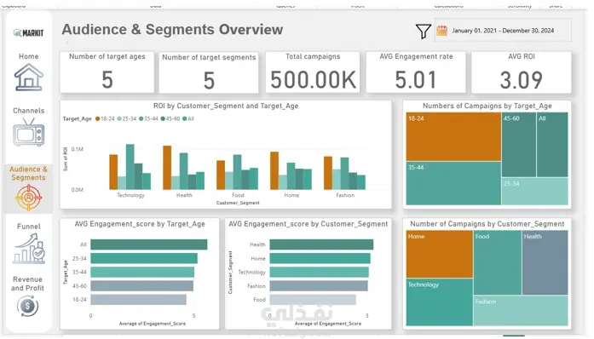The width and height of the screenshot is (594, 339).
Task: Select the 35-44 bar in engagement by Target_Age
Action: click(142, 272)
